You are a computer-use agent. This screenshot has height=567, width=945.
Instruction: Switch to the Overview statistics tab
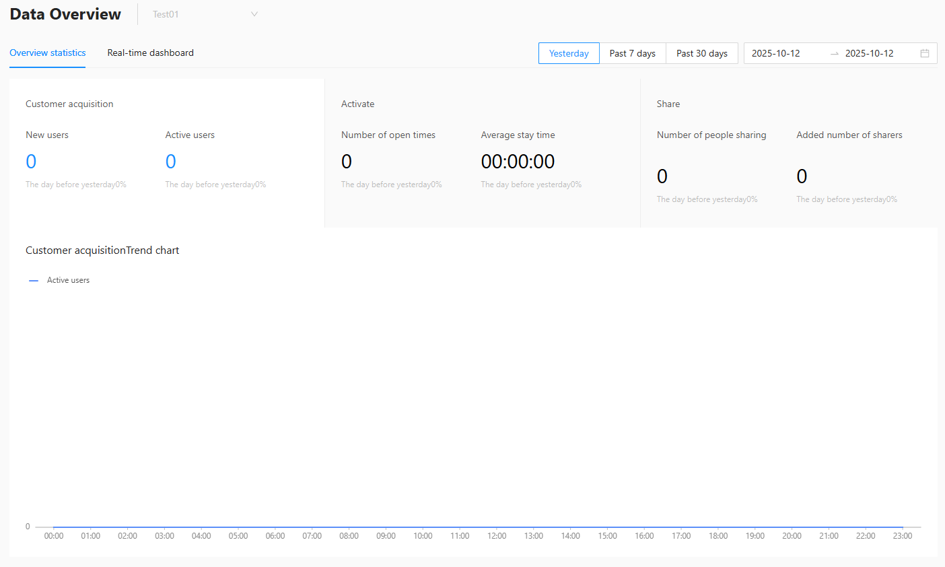tap(48, 53)
